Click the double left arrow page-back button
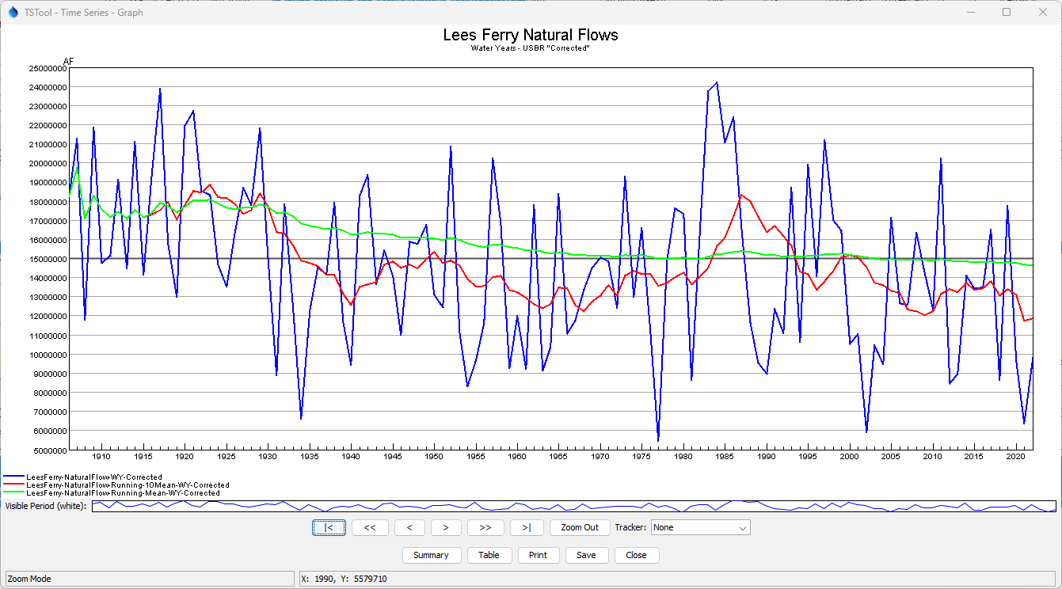The width and height of the screenshot is (1062, 589). tap(370, 527)
